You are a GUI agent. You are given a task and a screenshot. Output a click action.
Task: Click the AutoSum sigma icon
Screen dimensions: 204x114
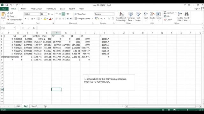tap(165, 13)
